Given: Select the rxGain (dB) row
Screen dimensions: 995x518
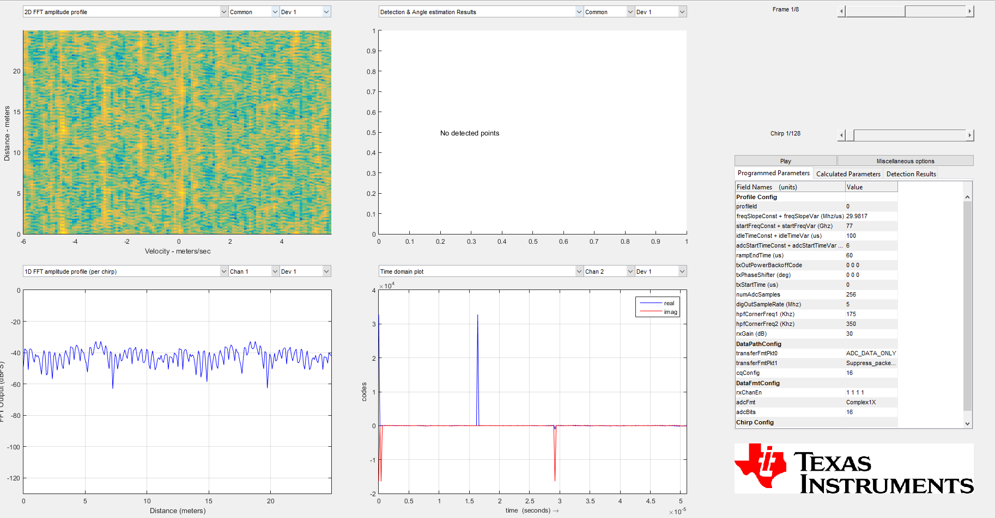Looking at the screenshot, I should (x=816, y=334).
